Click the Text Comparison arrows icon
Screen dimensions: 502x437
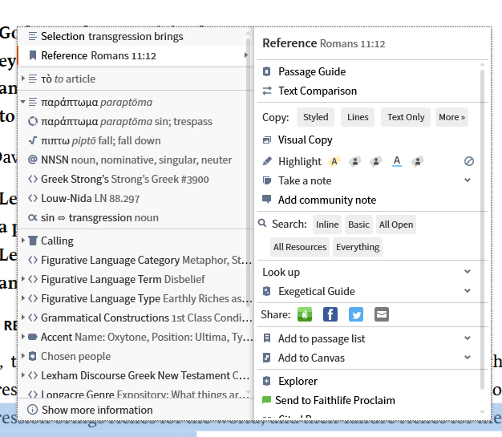pyautogui.click(x=267, y=91)
